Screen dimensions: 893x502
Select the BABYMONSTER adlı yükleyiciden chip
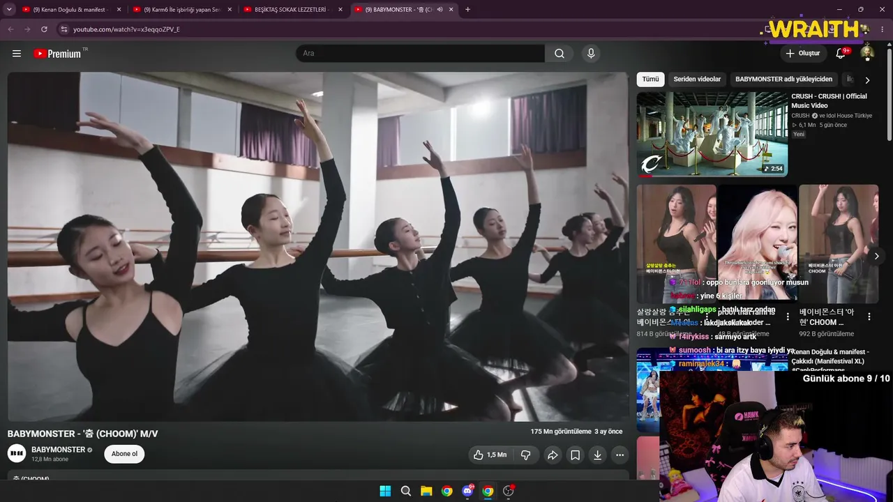pyautogui.click(x=783, y=79)
